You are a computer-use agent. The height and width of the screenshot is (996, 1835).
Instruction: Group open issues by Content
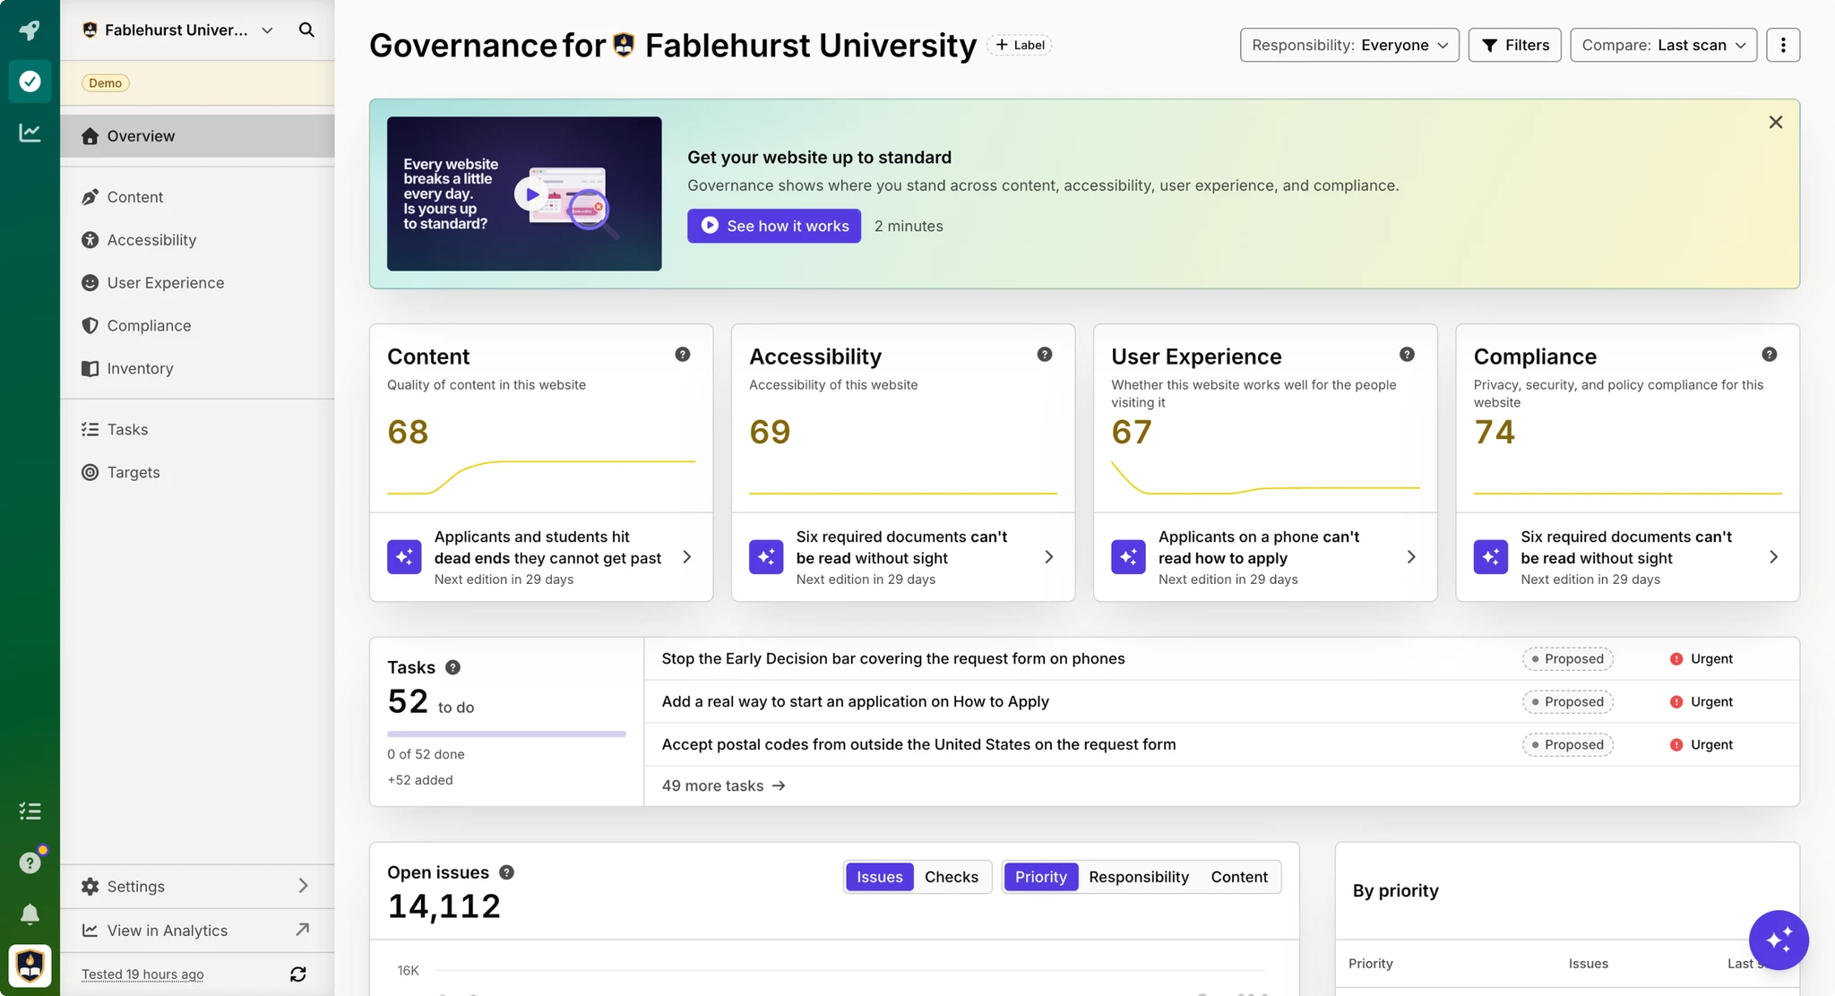[x=1239, y=877]
